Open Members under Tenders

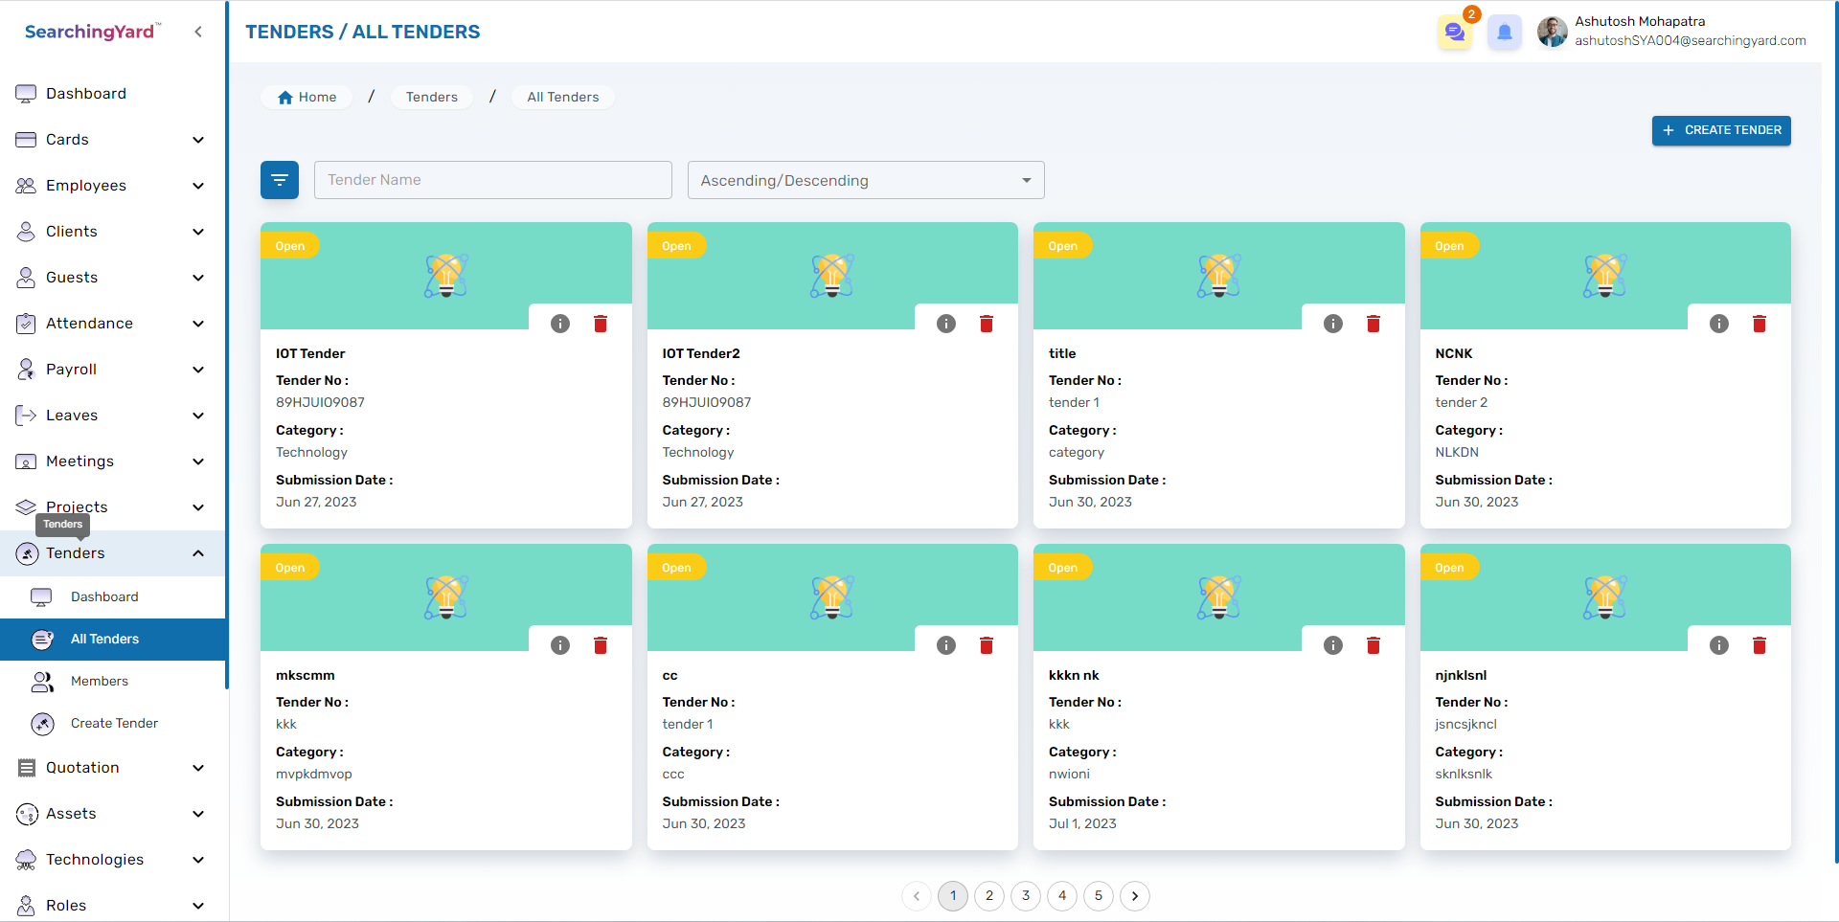(x=100, y=681)
